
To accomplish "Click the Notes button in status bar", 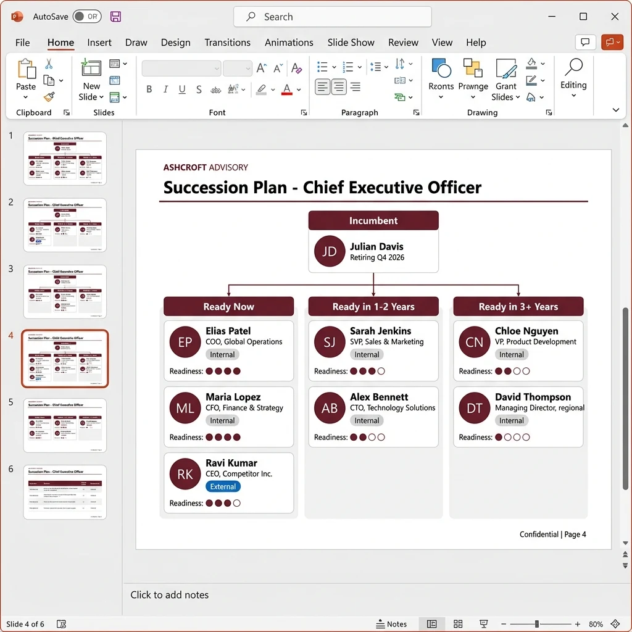I will 391,624.
